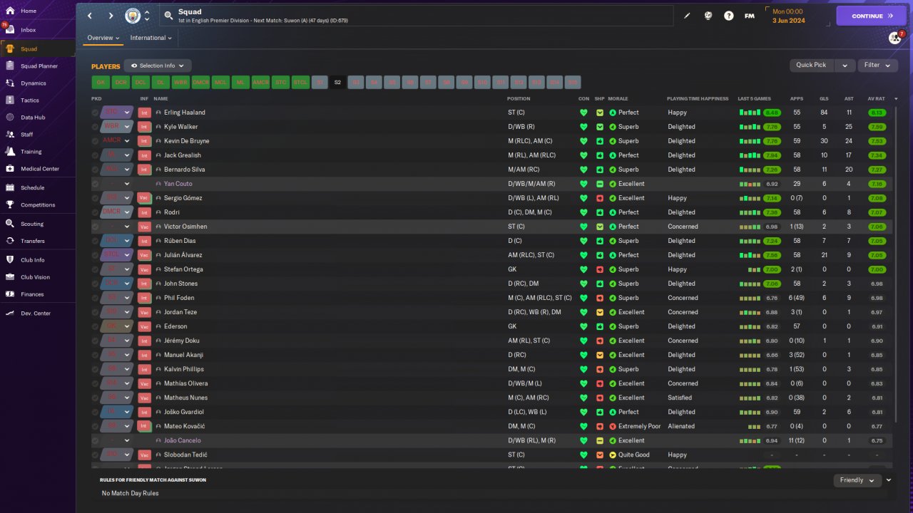913x513 pixels.
Task: Expand the match day rules chevron
Action: tap(889, 480)
